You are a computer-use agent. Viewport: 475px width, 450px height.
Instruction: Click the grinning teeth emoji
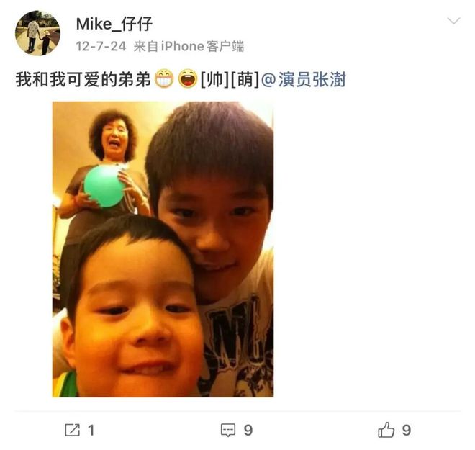(164, 78)
